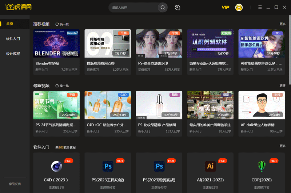
Task: Open 清明节气海报设计 video thumbnail
Action: pos(56,105)
